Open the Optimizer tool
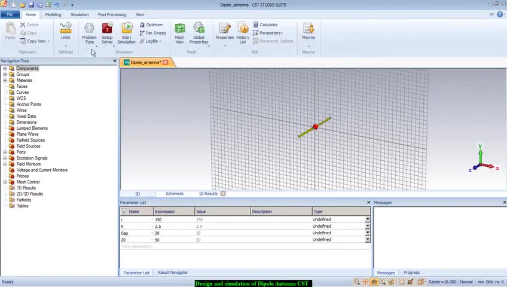507x287 pixels. click(x=151, y=25)
